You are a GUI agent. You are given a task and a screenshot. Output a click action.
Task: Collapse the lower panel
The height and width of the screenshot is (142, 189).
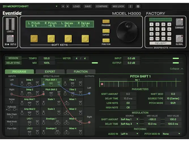point(177,69)
